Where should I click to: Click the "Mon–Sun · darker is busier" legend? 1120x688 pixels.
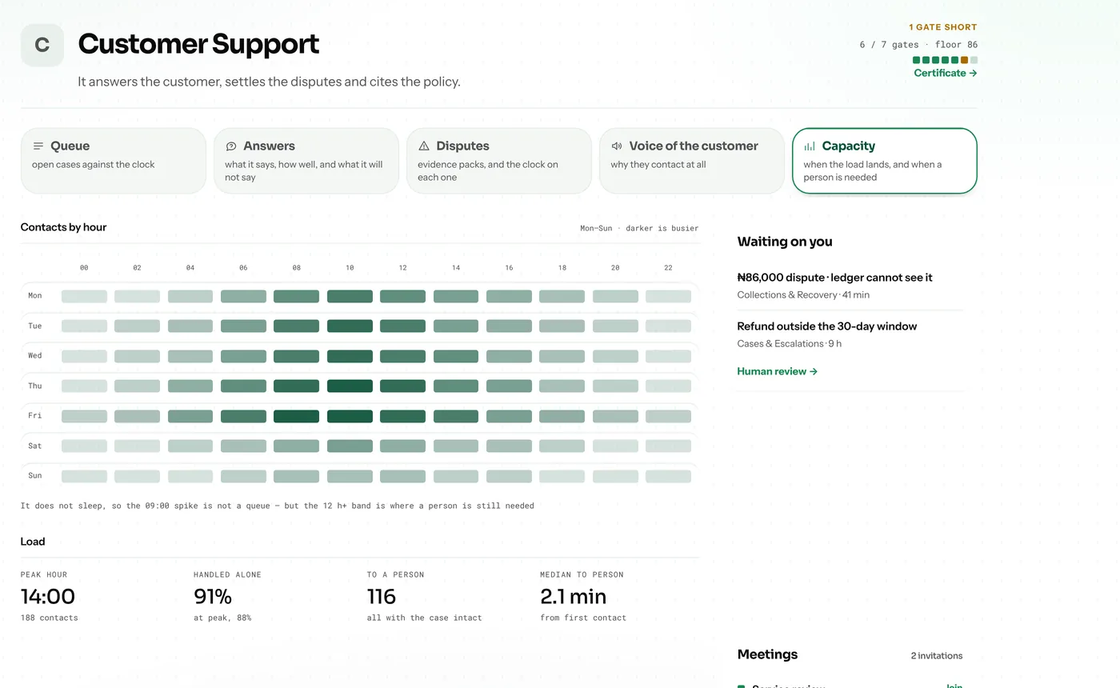click(639, 228)
